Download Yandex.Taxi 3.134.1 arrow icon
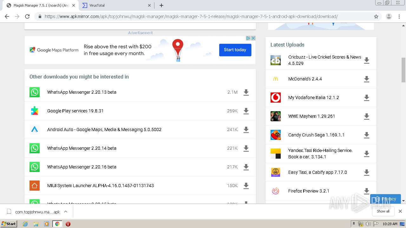 point(366,154)
